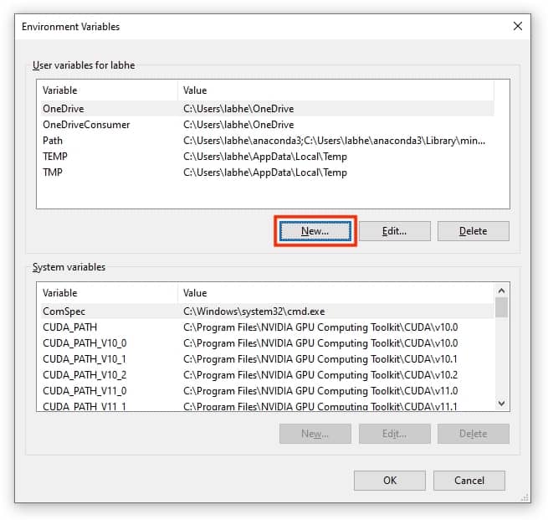The width and height of the screenshot is (548, 520).
Task: Click System variables scrollbar down arrow
Action: [x=501, y=404]
